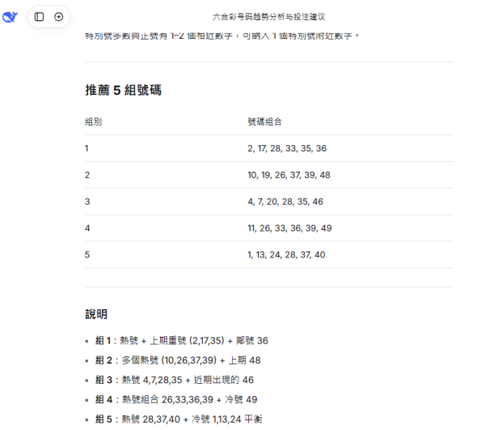
Task: Click group number 2 in table
Action: click(x=87, y=175)
